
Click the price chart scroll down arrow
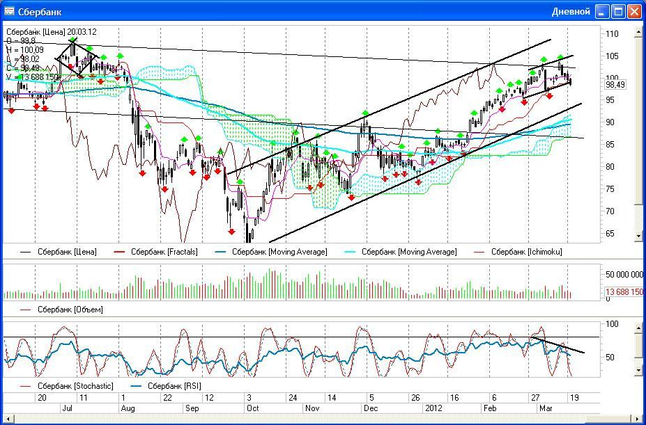coord(638,236)
